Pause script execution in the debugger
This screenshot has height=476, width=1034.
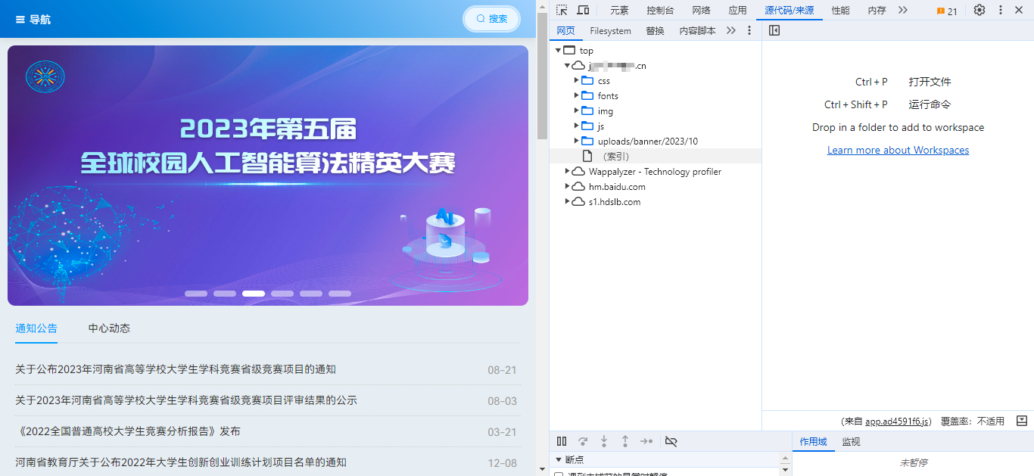[x=562, y=441]
